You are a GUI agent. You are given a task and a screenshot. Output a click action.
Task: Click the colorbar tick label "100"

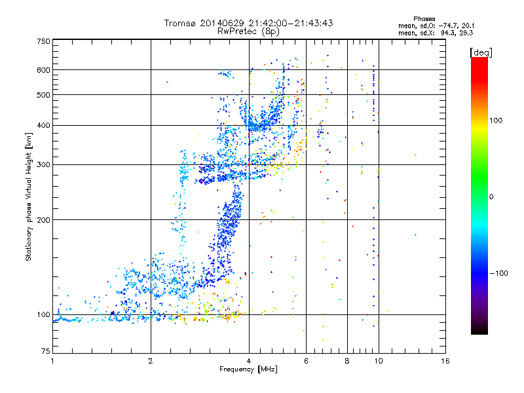point(496,121)
